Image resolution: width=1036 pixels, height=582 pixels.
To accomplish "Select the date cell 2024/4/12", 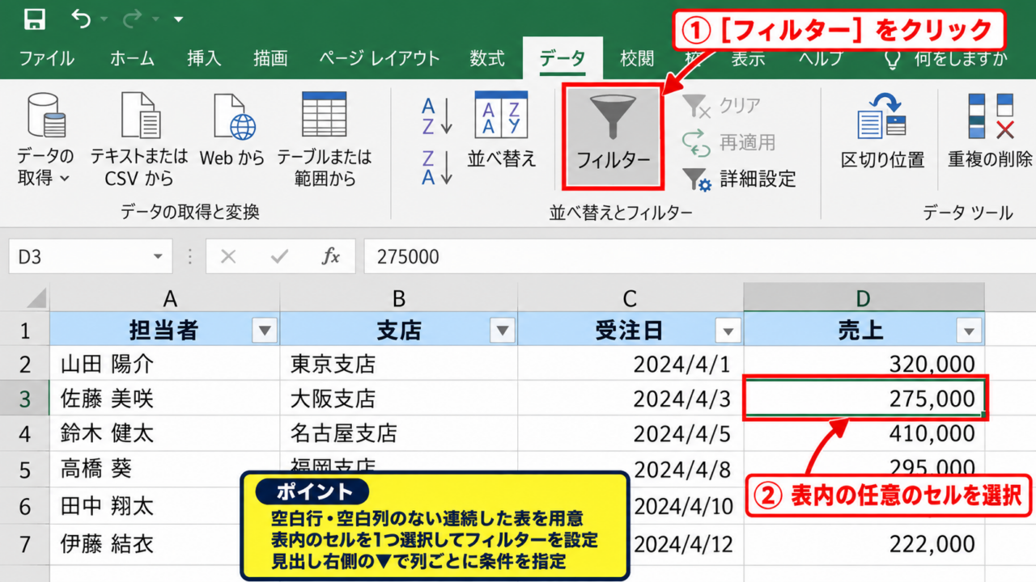I will 686,543.
